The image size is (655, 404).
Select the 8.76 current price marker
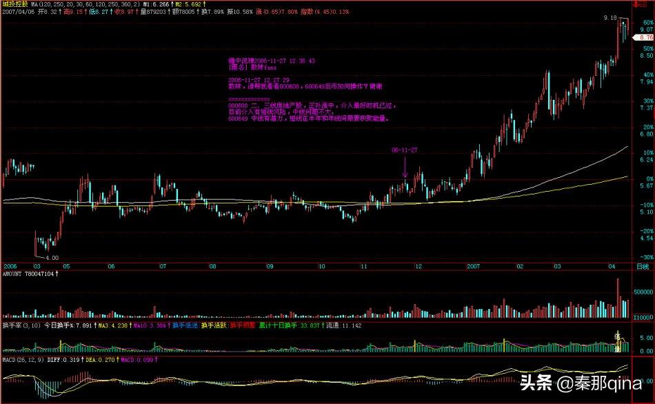click(645, 38)
